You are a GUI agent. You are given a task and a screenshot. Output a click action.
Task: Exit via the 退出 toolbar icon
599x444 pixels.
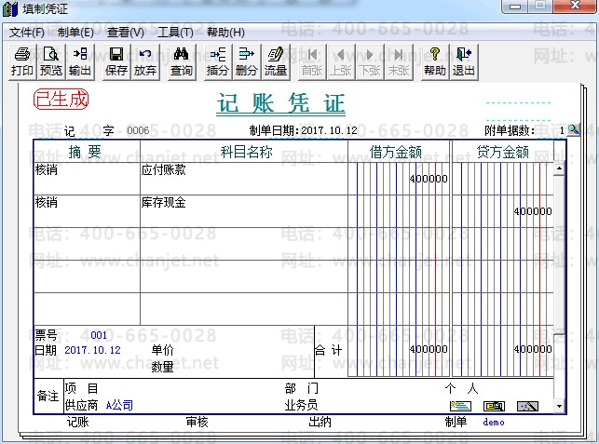463,61
